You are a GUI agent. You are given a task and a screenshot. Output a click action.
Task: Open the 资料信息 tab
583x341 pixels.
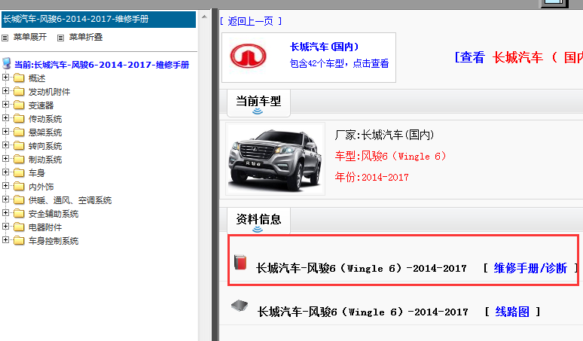pos(258,221)
